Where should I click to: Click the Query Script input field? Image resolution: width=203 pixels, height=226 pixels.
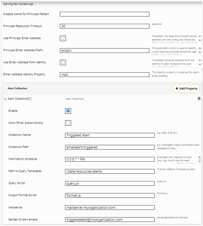coord(110,184)
